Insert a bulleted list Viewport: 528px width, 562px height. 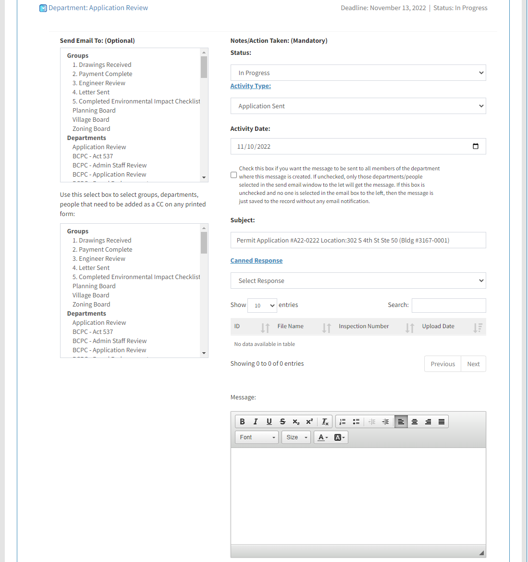[356, 421]
